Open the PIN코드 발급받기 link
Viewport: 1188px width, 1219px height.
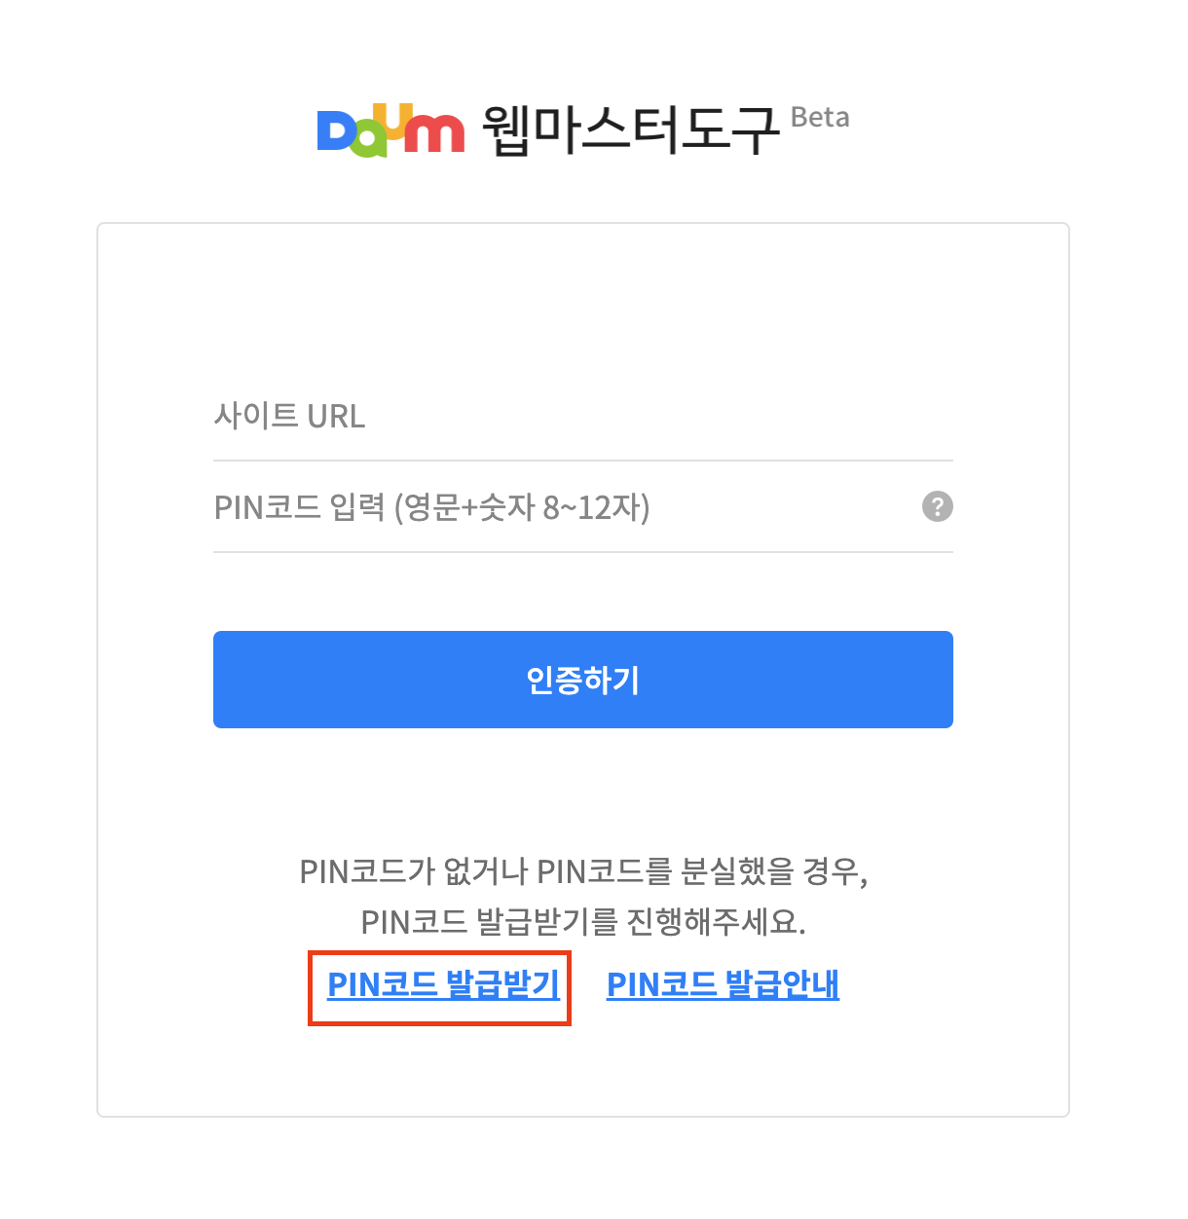[x=443, y=984]
